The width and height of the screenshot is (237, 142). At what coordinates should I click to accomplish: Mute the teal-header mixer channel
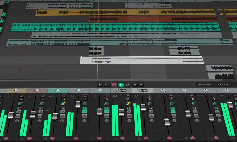pyautogui.click(x=64, y=96)
